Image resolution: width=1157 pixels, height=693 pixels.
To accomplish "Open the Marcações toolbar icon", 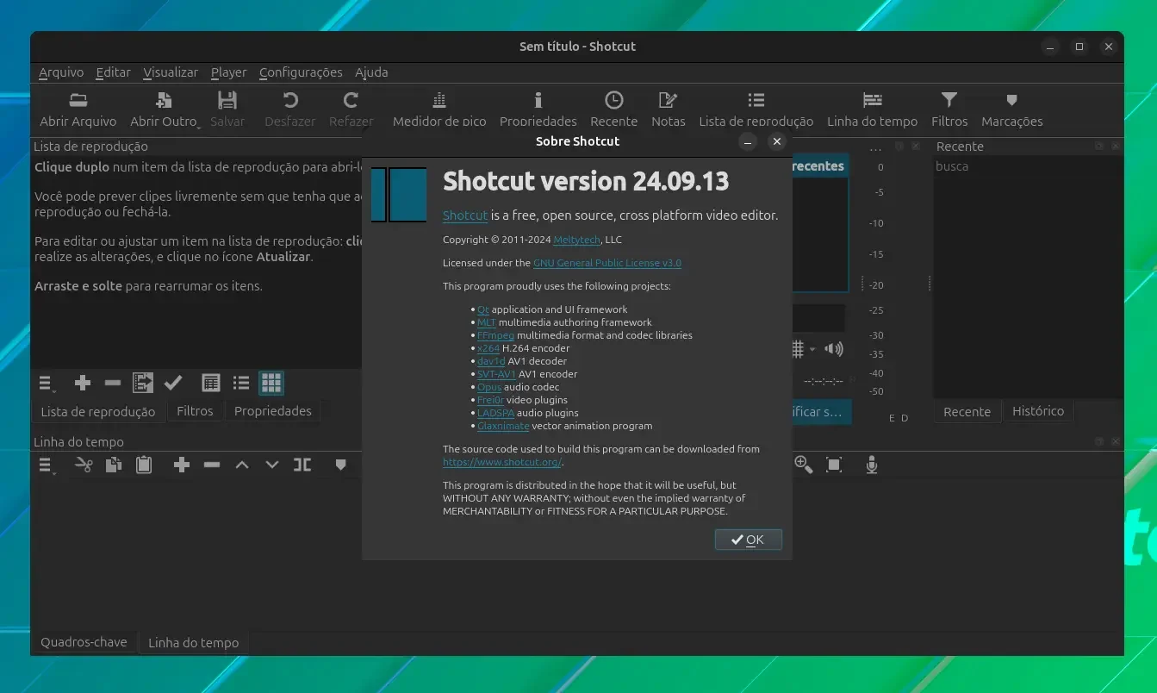I will (1012, 101).
